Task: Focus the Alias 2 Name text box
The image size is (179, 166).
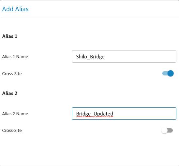Action: click(x=124, y=114)
